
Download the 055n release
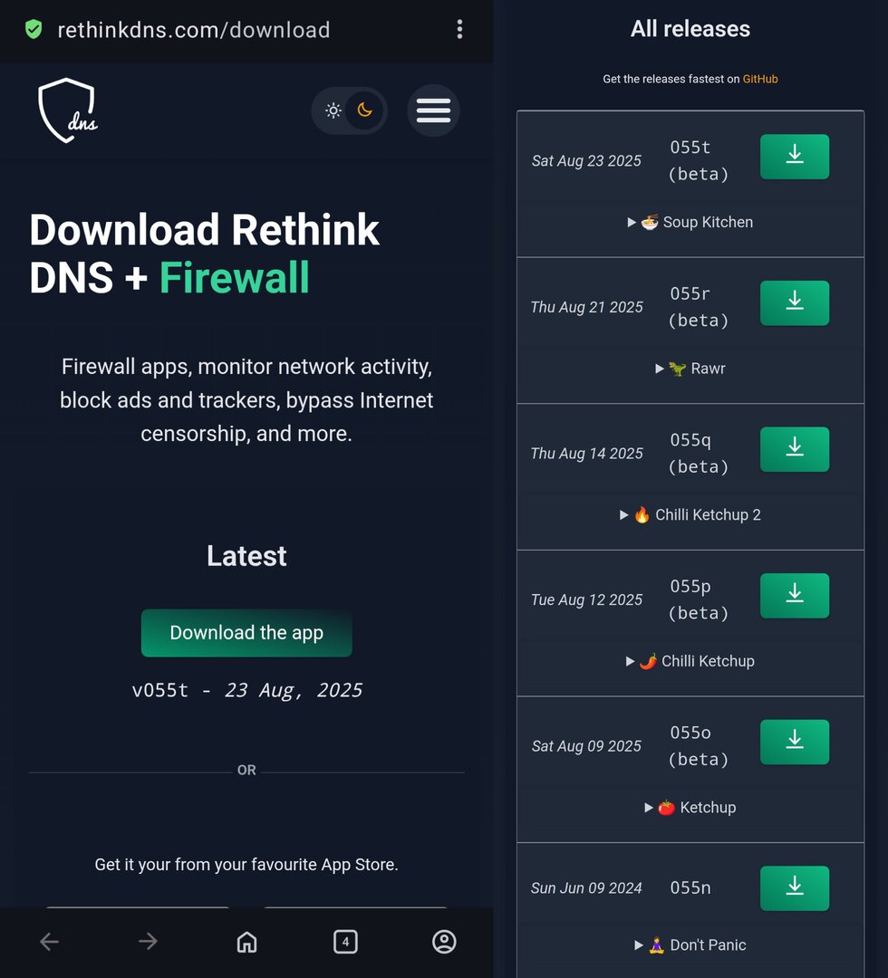tap(794, 887)
